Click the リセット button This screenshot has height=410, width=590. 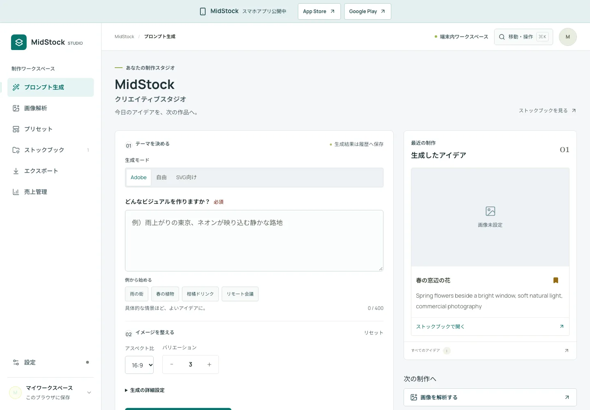pyautogui.click(x=374, y=333)
